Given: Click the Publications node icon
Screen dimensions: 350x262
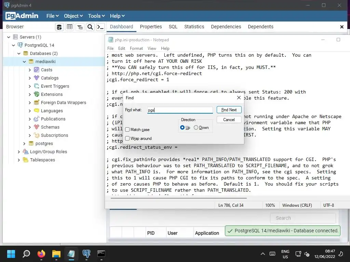Looking at the screenshot, I should pos(36,119).
